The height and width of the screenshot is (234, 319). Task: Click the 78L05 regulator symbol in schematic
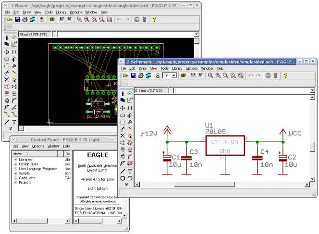click(x=225, y=146)
